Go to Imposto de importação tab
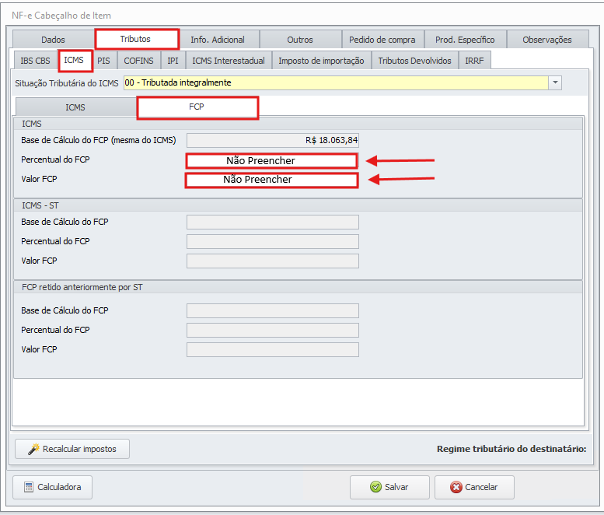This screenshot has height=515, width=604. click(x=321, y=61)
